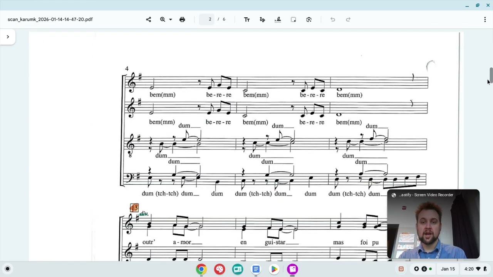Click the Share icon in the PDF toolbar

(148, 19)
